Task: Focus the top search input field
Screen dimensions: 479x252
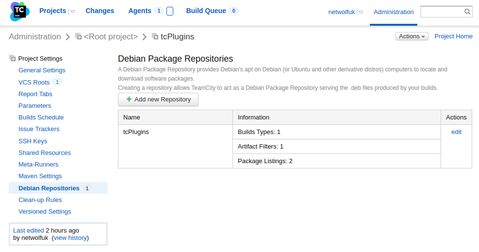Action: 441,12
